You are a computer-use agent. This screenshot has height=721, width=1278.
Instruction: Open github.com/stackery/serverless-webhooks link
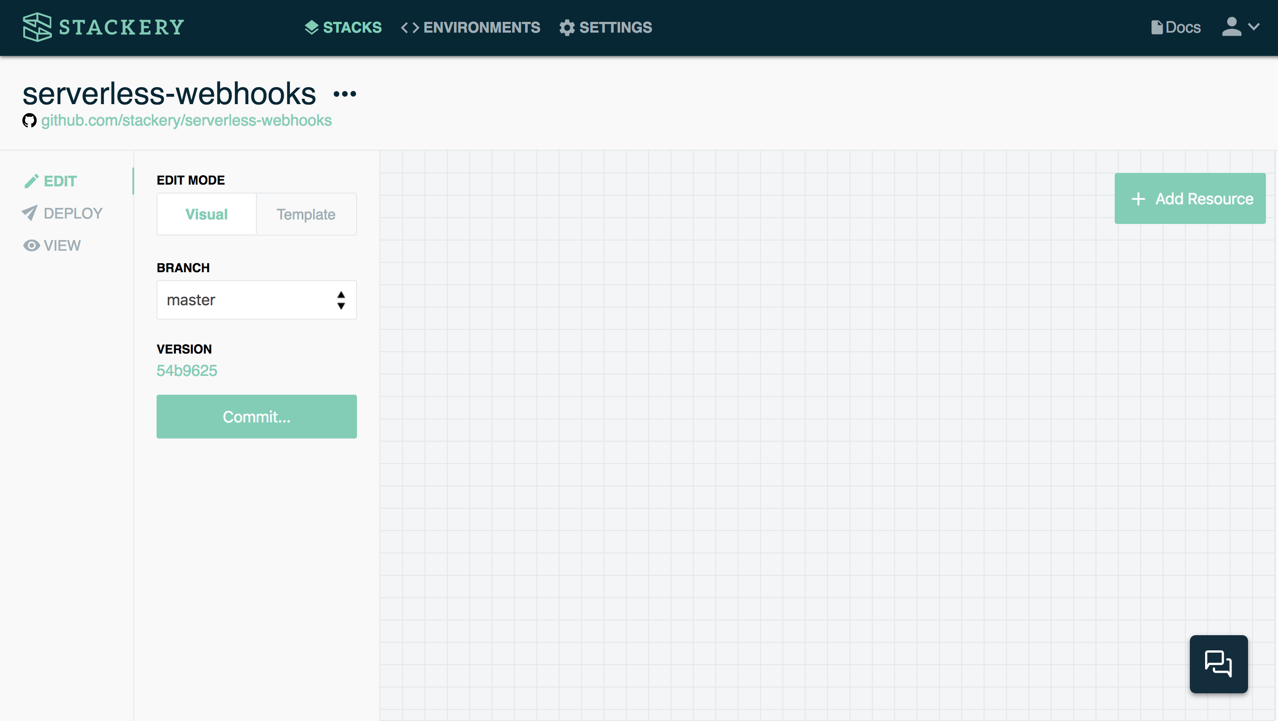pos(187,121)
